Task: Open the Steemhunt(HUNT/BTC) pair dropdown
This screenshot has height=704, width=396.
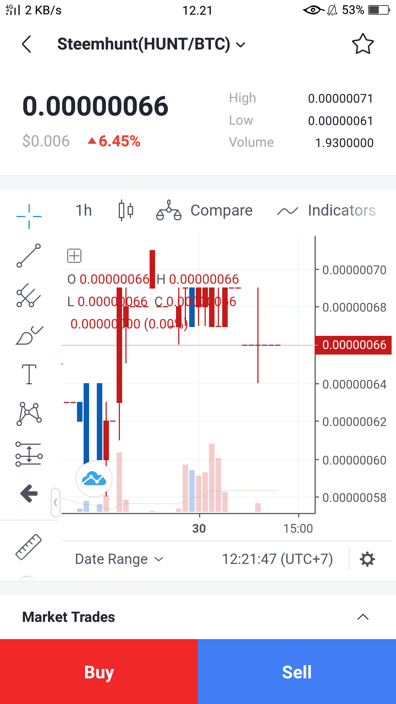Action: click(x=151, y=44)
